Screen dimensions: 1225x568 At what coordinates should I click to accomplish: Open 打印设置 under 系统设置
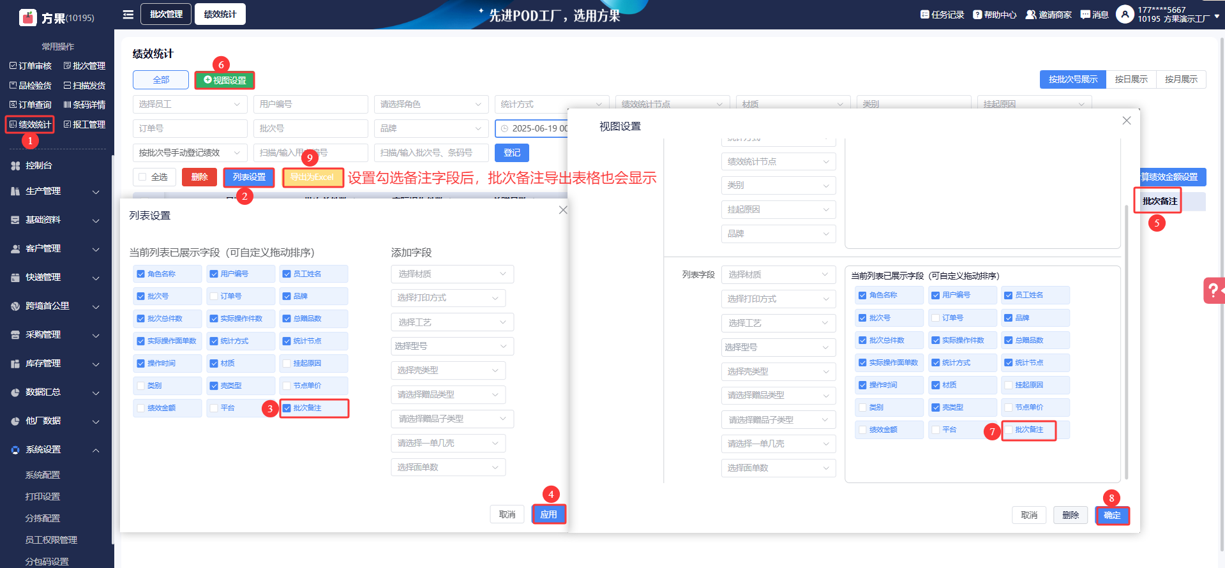point(43,497)
